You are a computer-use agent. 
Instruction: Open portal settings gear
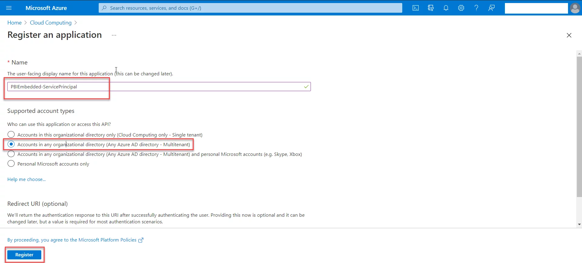coord(461,8)
